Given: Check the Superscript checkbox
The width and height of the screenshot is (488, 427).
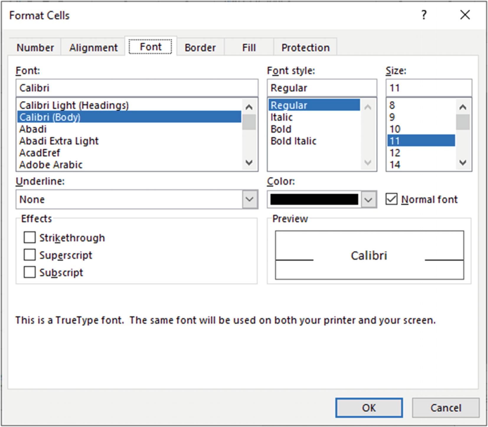Looking at the screenshot, I should click(x=30, y=255).
